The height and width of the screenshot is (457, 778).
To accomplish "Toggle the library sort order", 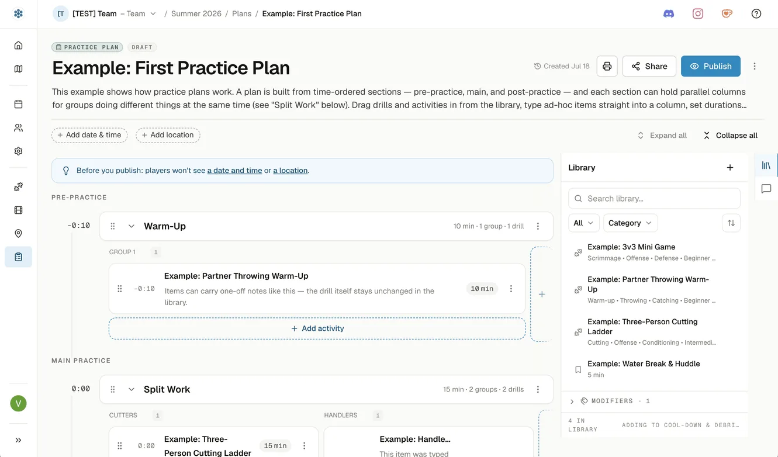I will click(731, 223).
